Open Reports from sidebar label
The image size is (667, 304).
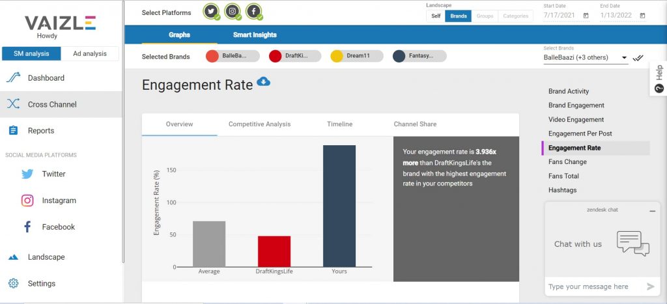point(41,131)
